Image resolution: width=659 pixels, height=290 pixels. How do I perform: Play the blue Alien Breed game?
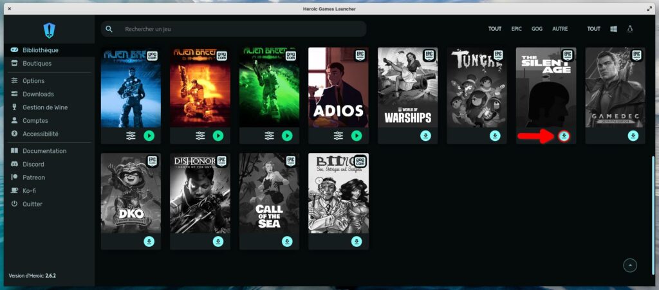click(x=149, y=136)
